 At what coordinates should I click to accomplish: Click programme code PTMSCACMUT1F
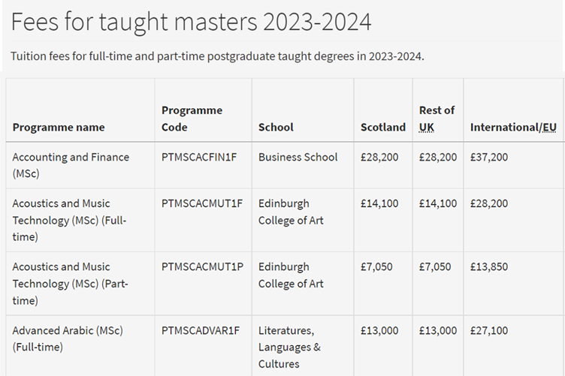tap(203, 203)
